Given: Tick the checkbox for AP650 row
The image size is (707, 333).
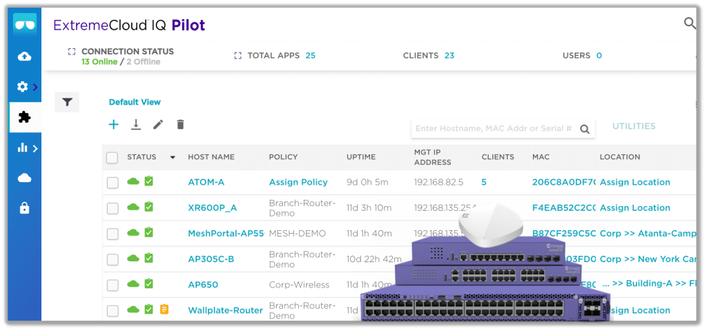Looking at the screenshot, I should click(113, 285).
